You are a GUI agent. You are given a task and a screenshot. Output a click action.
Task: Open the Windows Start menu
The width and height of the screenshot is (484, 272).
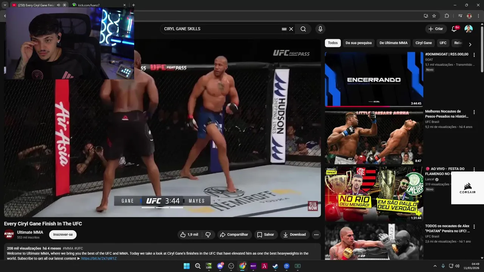coord(186,266)
